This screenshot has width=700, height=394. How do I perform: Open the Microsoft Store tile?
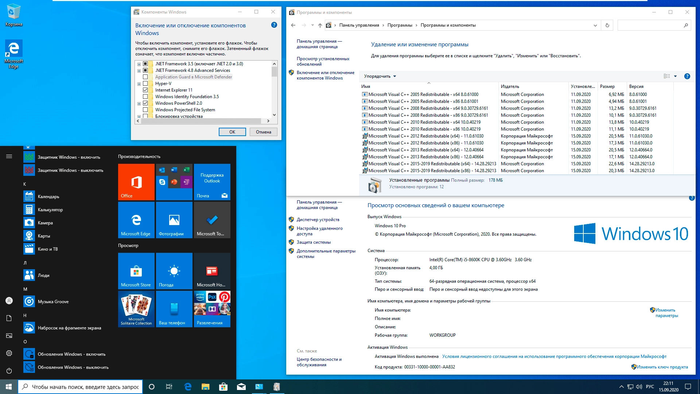click(x=136, y=271)
